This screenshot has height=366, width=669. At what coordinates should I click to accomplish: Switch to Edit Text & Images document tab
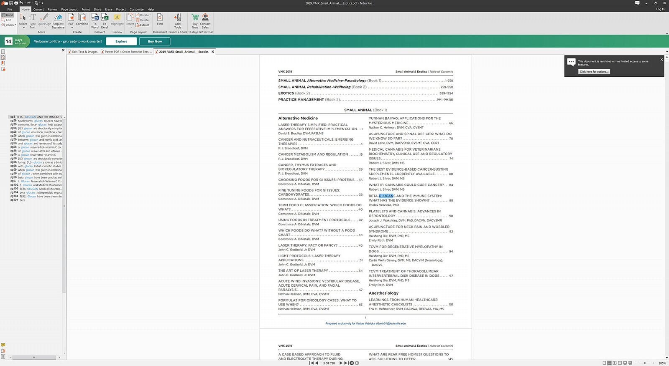[x=83, y=52]
